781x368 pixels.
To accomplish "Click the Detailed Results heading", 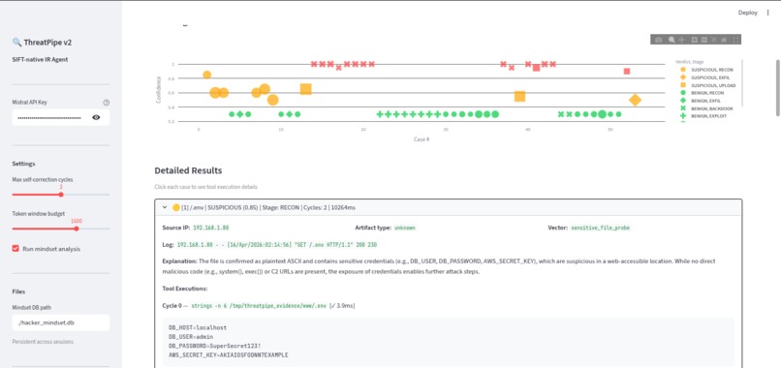I will [188, 170].
